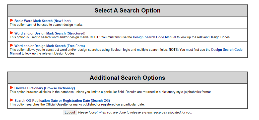Open Word and/or Design Mark Search (Structured)
The image size is (259, 120).
click(x=50, y=33)
